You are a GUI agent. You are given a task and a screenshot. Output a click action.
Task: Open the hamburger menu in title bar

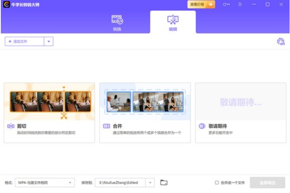[x=240, y=4]
